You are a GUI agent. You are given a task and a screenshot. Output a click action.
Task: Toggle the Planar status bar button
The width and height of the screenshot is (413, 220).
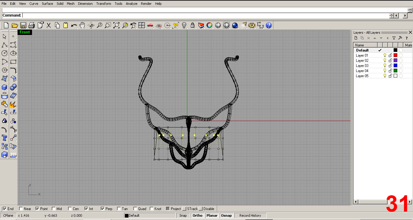[212, 215]
